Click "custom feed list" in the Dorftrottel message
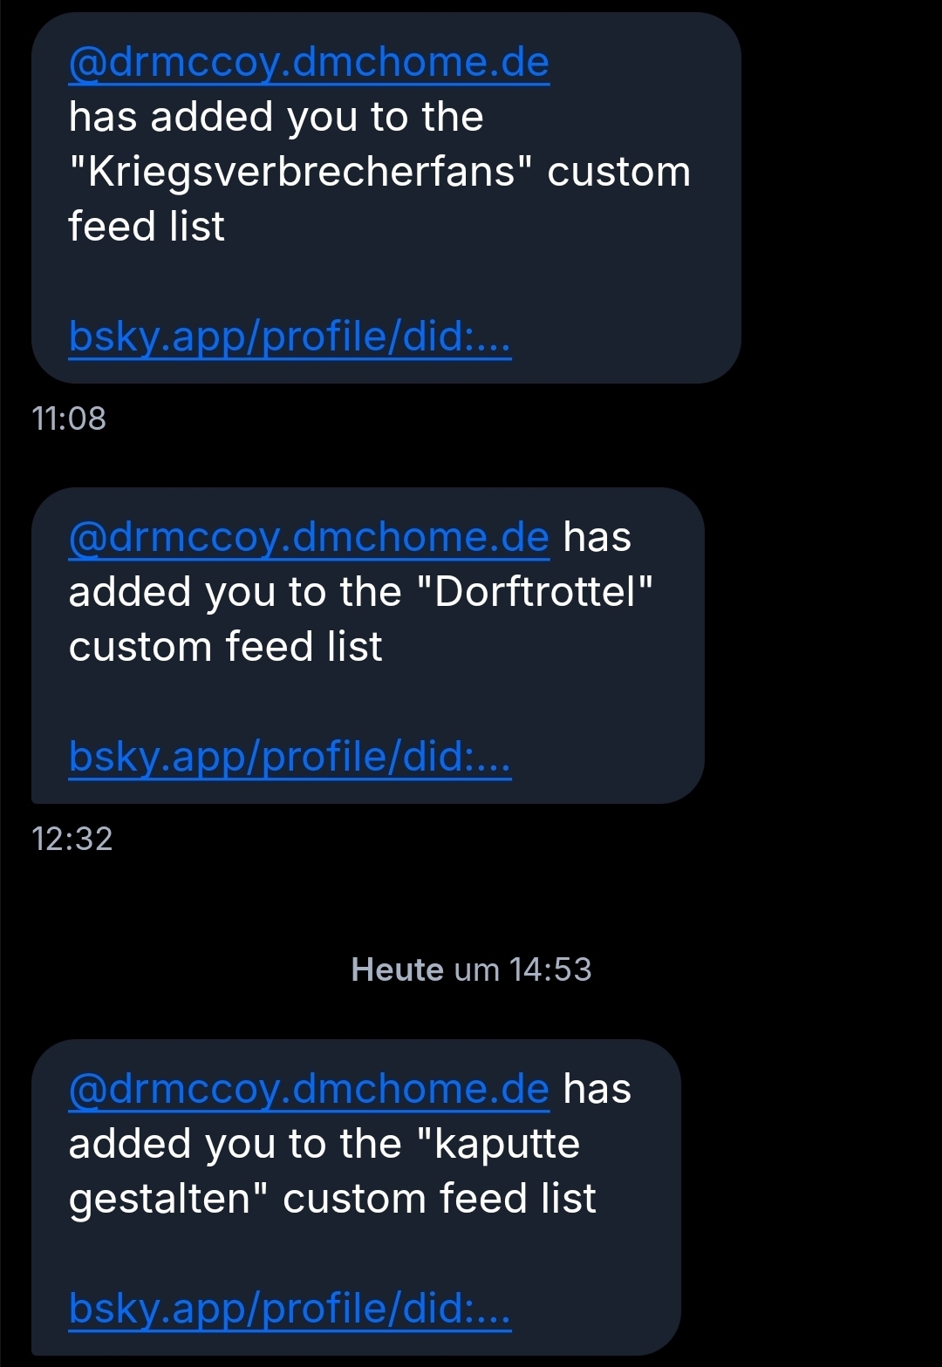 click(x=225, y=647)
